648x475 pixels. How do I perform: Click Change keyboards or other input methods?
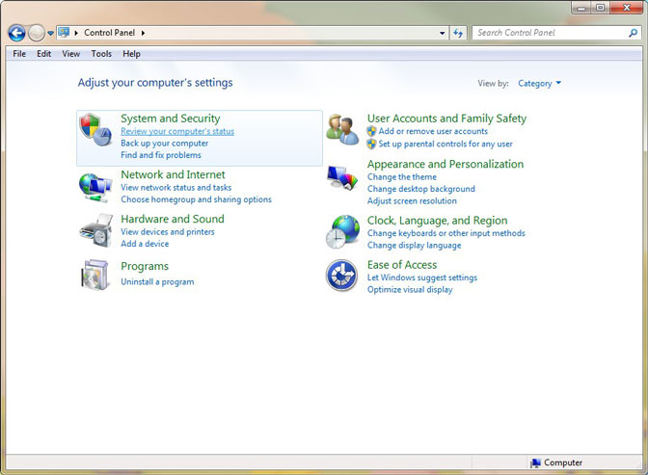(445, 233)
